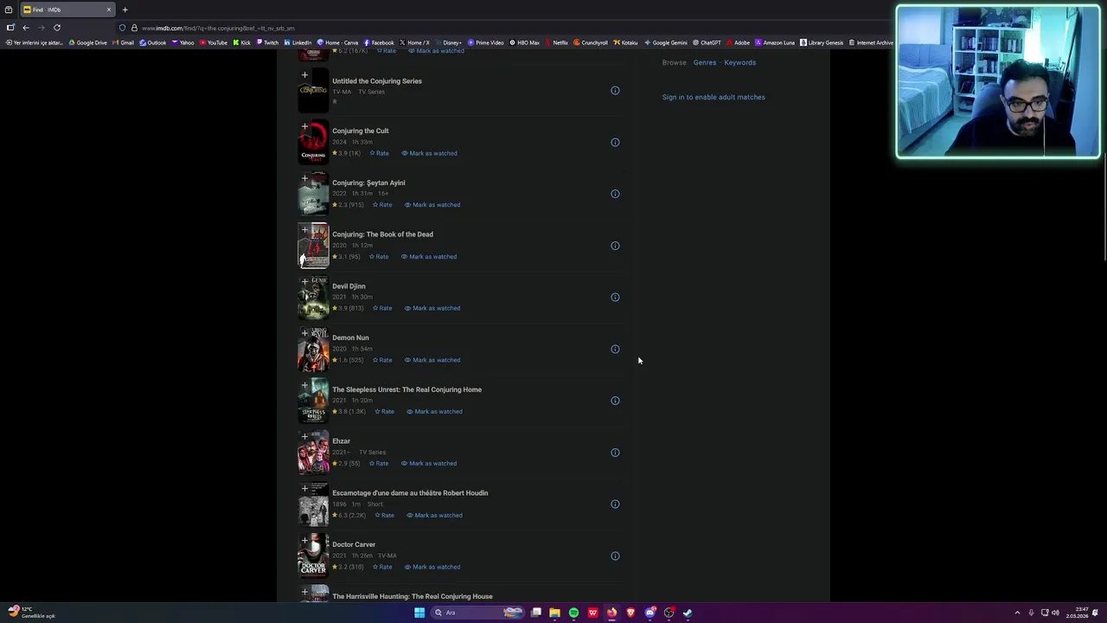The image size is (1107, 623).
Task: Open a new browser tab with plus icon
Action: (125, 10)
